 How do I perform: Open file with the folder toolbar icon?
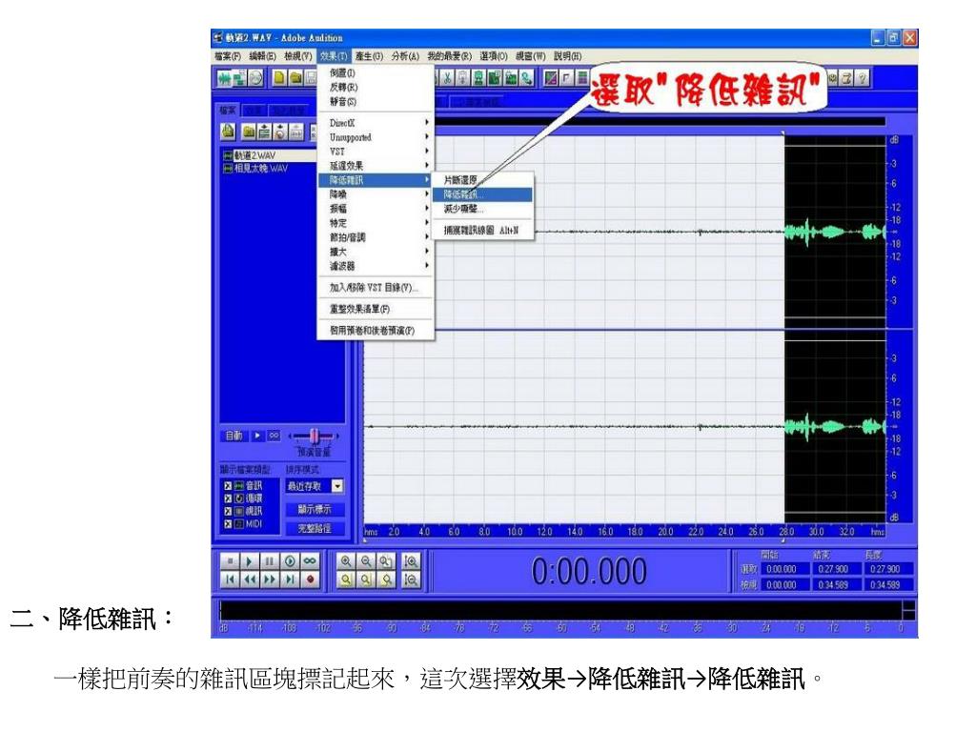click(x=295, y=78)
